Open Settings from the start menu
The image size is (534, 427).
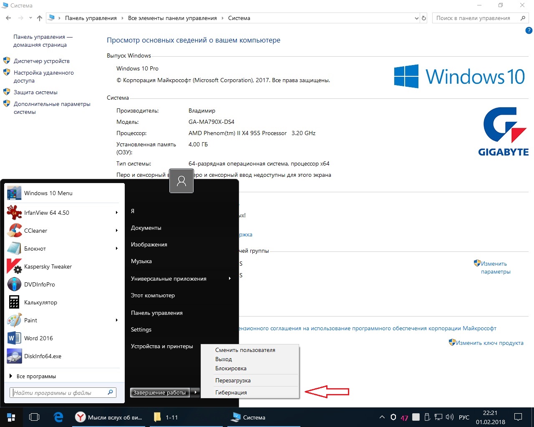[x=141, y=329]
